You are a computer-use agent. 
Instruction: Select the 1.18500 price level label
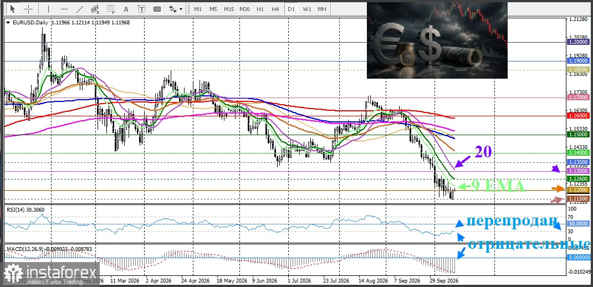tap(578, 70)
